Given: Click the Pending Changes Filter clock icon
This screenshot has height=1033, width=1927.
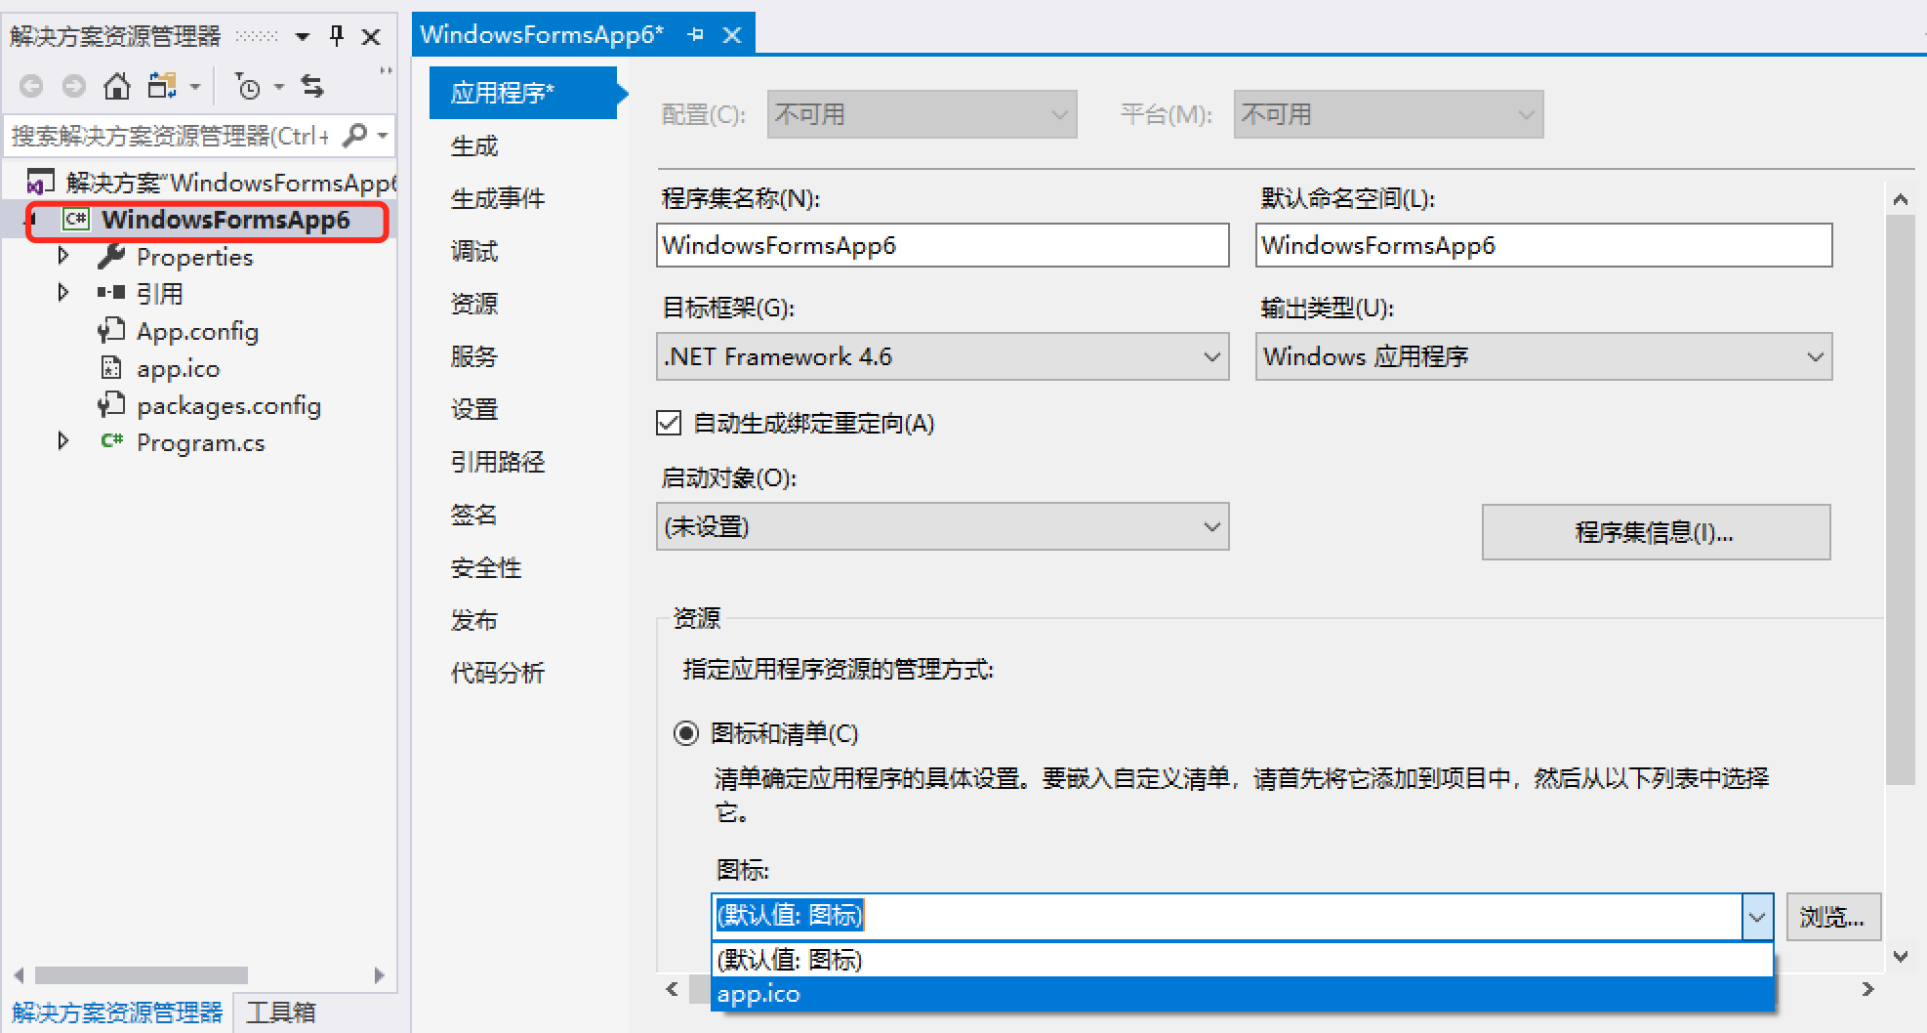Looking at the screenshot, I should (248, 87).
